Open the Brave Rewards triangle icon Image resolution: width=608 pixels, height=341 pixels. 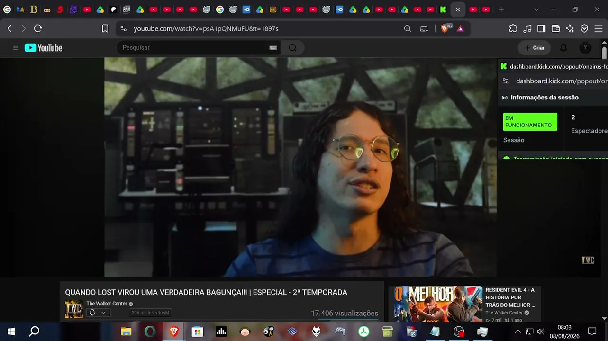click(x=460, y=28)
